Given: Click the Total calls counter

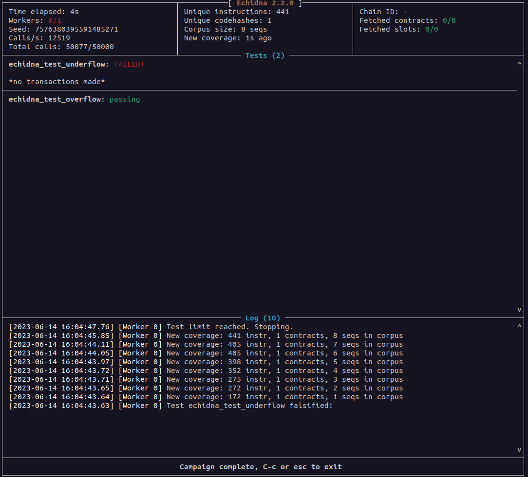Looking at the screenshot, I should coord(61,47).
